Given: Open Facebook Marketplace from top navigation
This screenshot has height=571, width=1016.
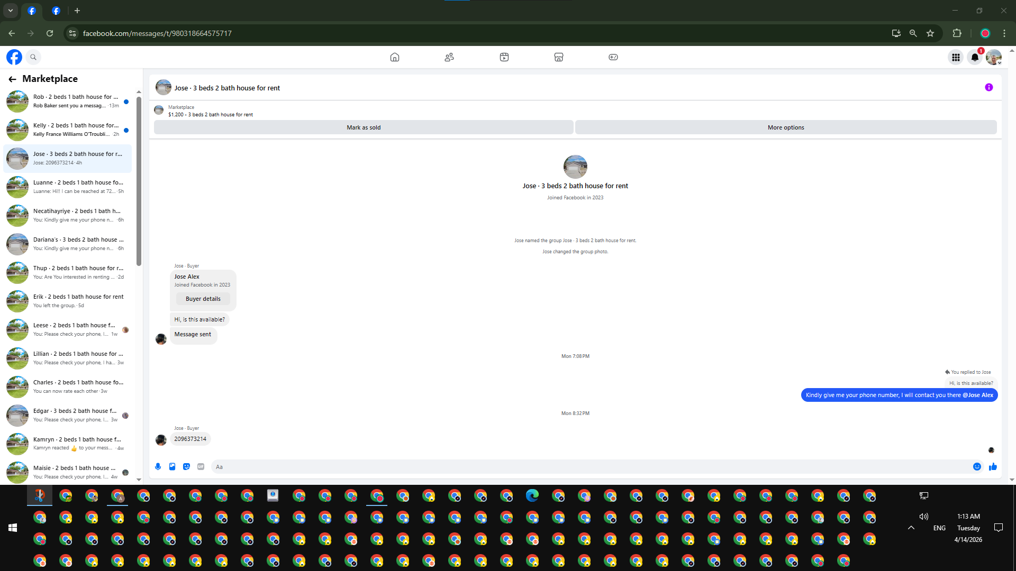Looking at the screenshot, I should click(x=558, y=57).
